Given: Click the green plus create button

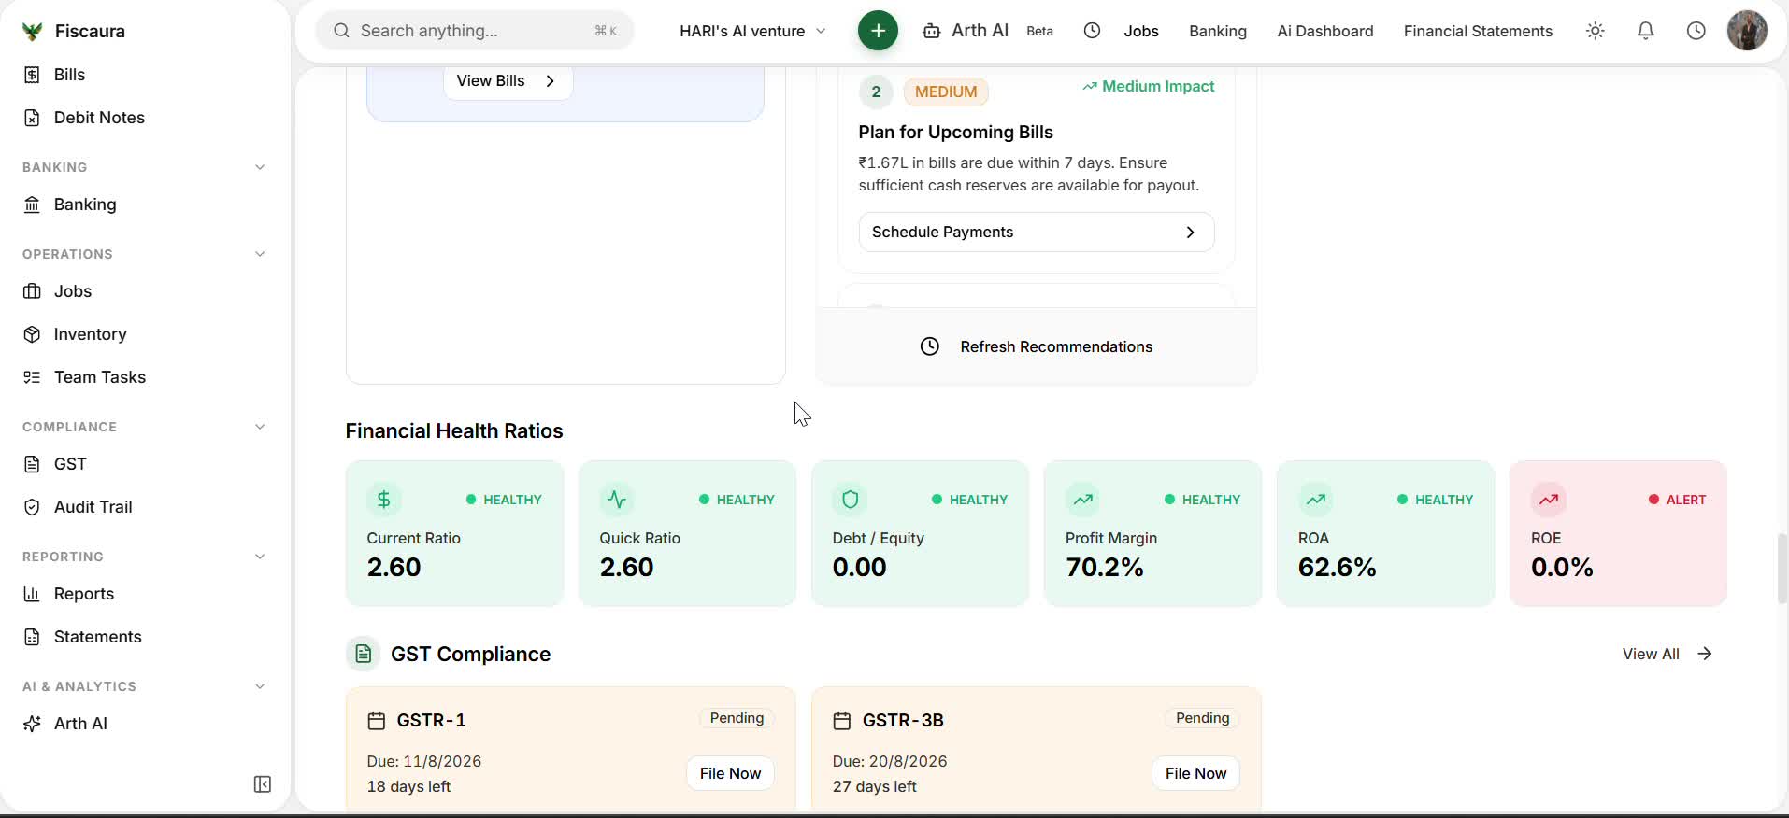Looking at the screenshot, I should [878, 31].
